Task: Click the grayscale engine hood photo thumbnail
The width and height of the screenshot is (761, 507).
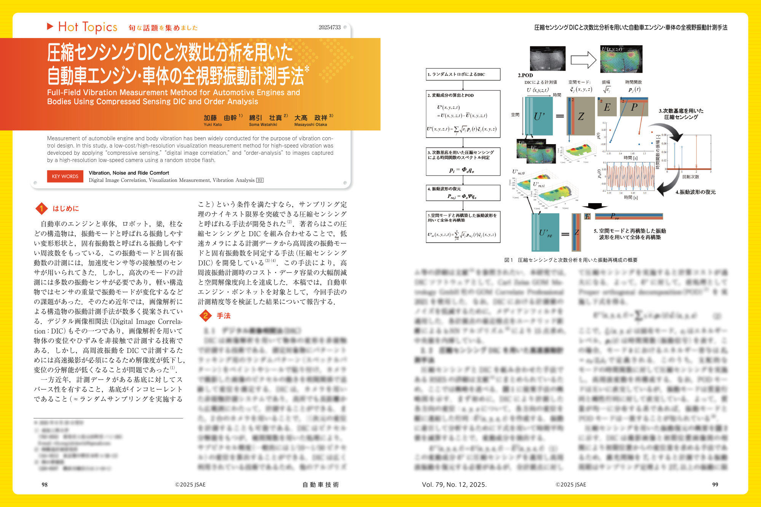Action: [547, 59]
